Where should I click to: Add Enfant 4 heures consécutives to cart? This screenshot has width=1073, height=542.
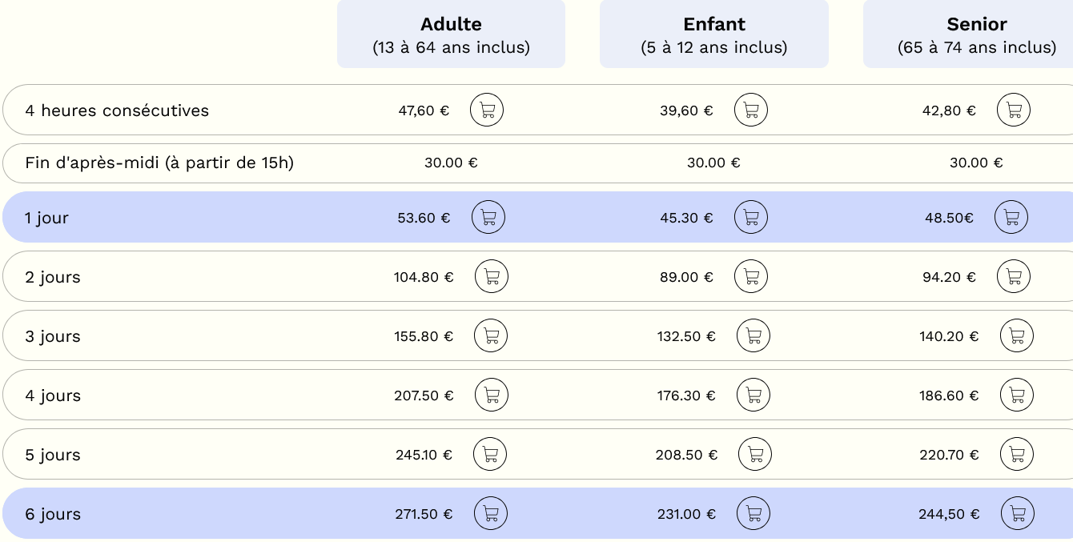751,110
